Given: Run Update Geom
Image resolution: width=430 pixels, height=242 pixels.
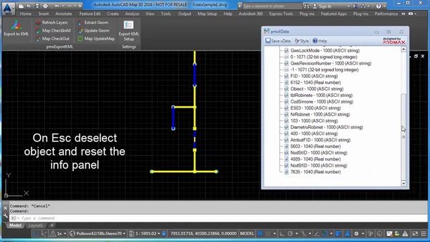Looking at the screenshot, I should point(93,30).
